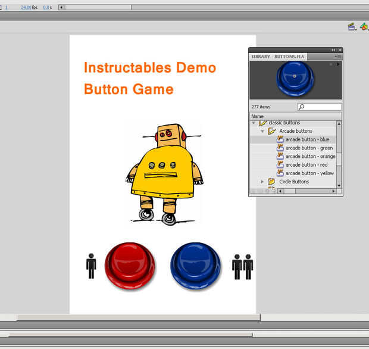The width and height of the screenshot is (369, 349).
Task: Select the 'classic buttons' folder label
Action: pos(284,123)
